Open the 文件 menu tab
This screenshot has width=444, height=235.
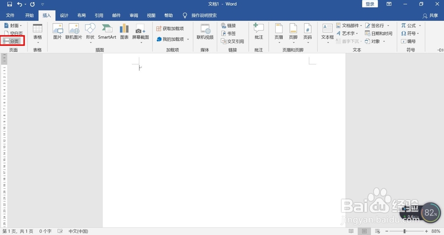(10, 15)
